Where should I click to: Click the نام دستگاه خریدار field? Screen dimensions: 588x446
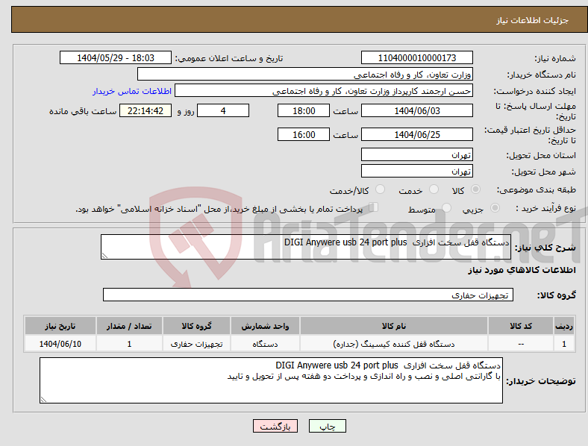(x=305, y=74)
